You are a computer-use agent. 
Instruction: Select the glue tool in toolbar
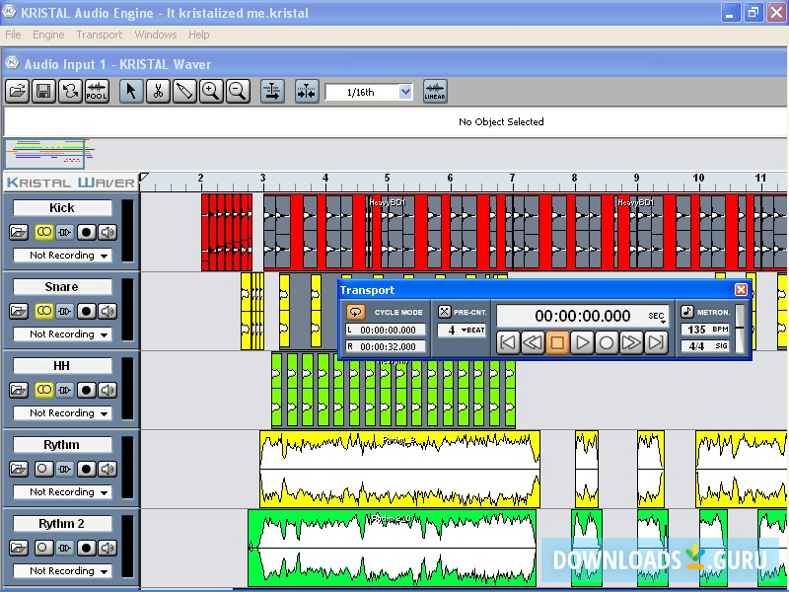(x=183, y=92)
